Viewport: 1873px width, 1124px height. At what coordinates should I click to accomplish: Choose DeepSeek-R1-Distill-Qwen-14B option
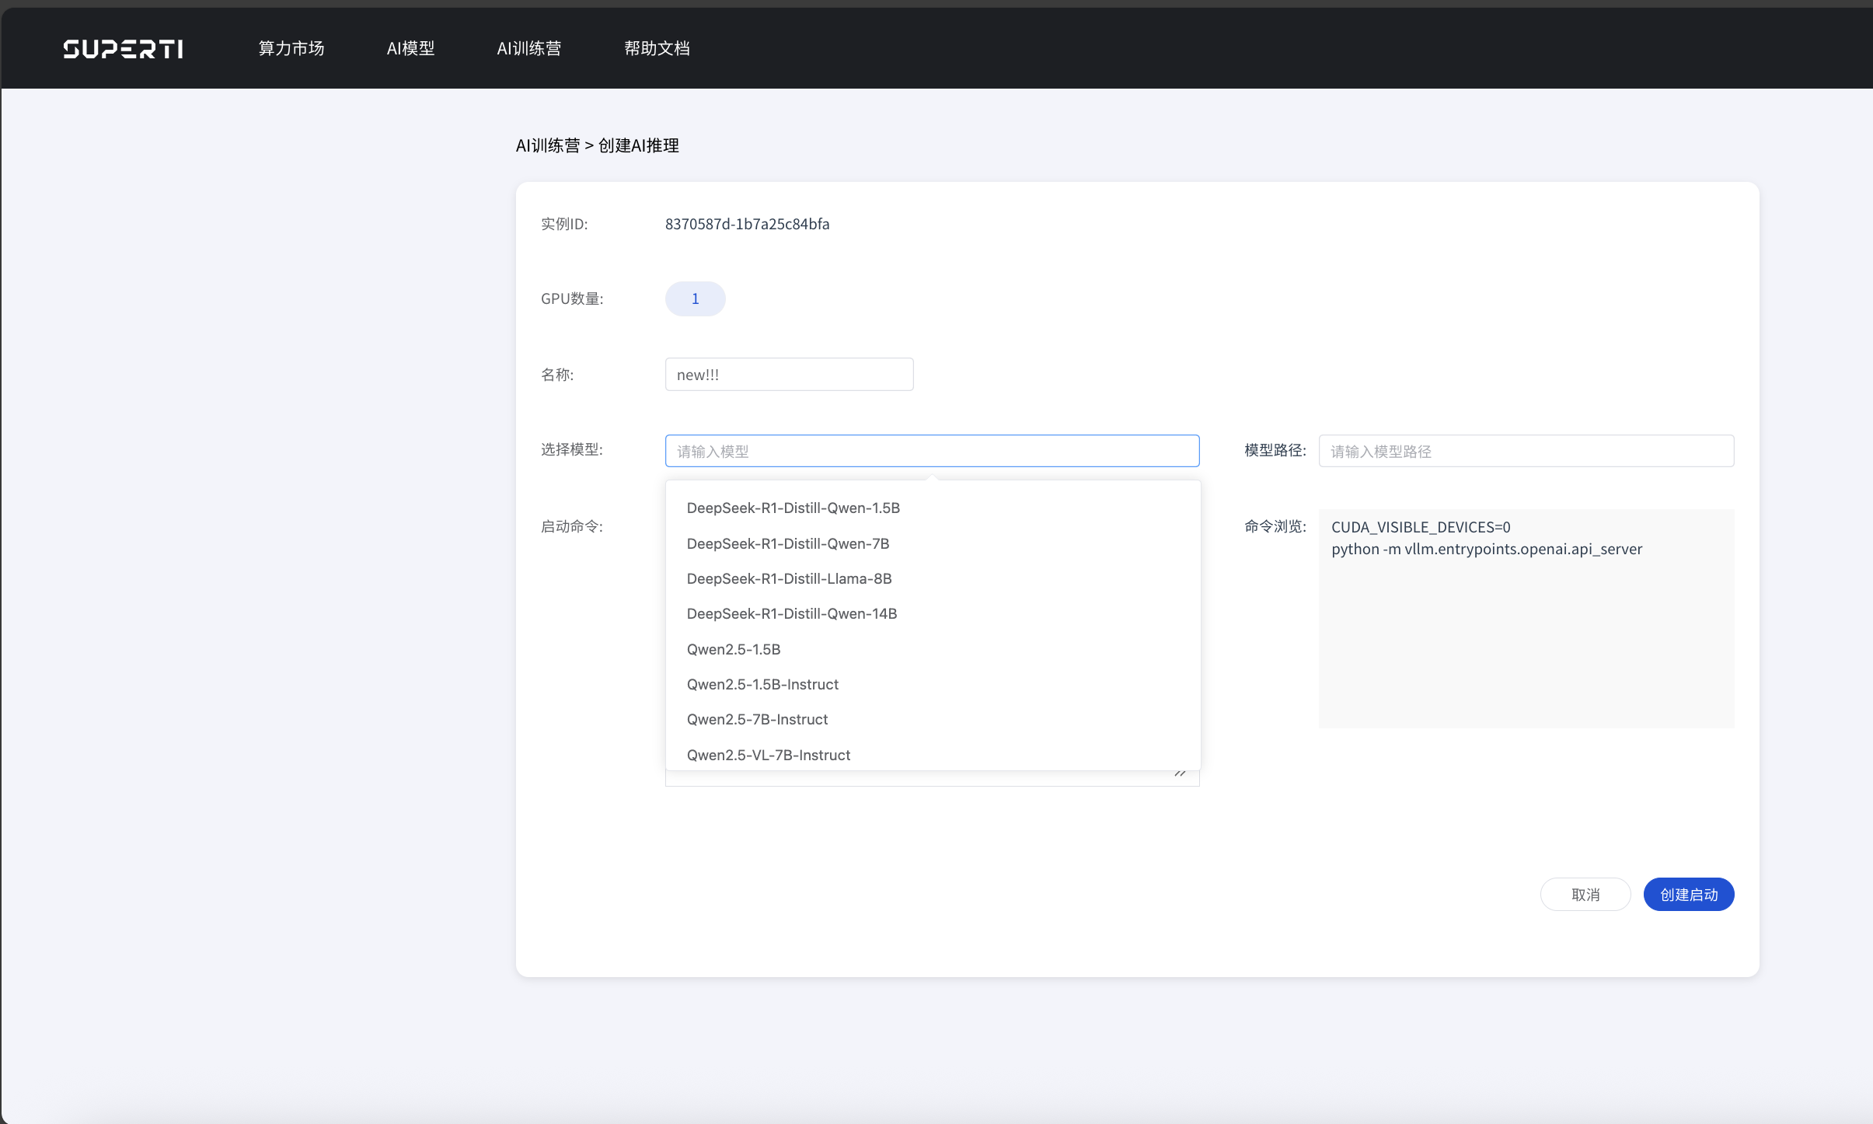[933, 613]
